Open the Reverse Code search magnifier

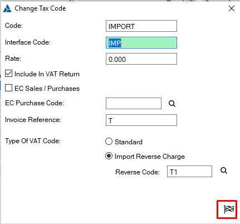[x=224, y=171]
